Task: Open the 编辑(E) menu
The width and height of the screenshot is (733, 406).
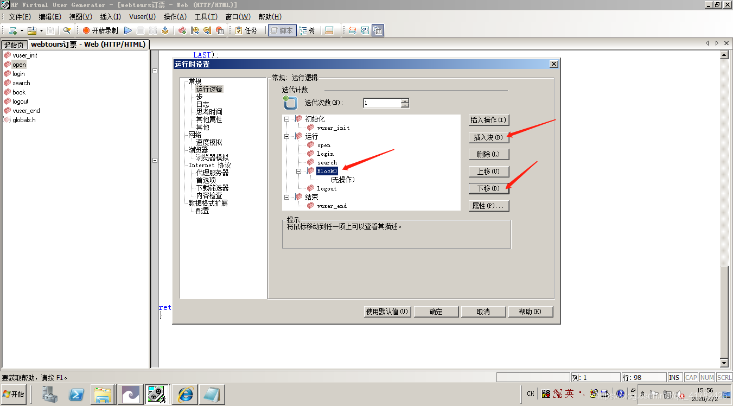Action: [x=50, y=17]
